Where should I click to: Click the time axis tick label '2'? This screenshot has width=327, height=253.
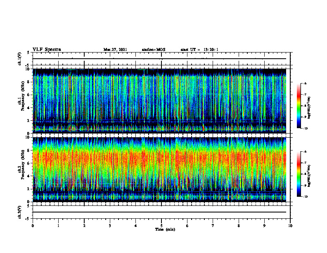(84, 226)
